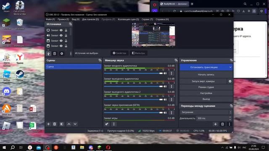This screenshot has width=269, height=151.
Task: Open three-dot menu in Источники toolbar
Action: (71, 54)
